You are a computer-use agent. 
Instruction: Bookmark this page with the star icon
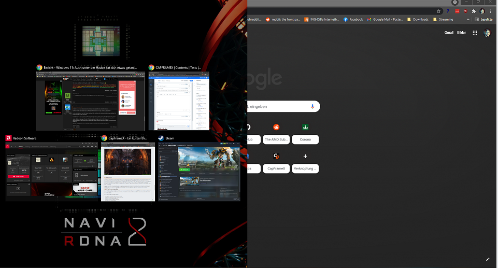click(438, 11)
